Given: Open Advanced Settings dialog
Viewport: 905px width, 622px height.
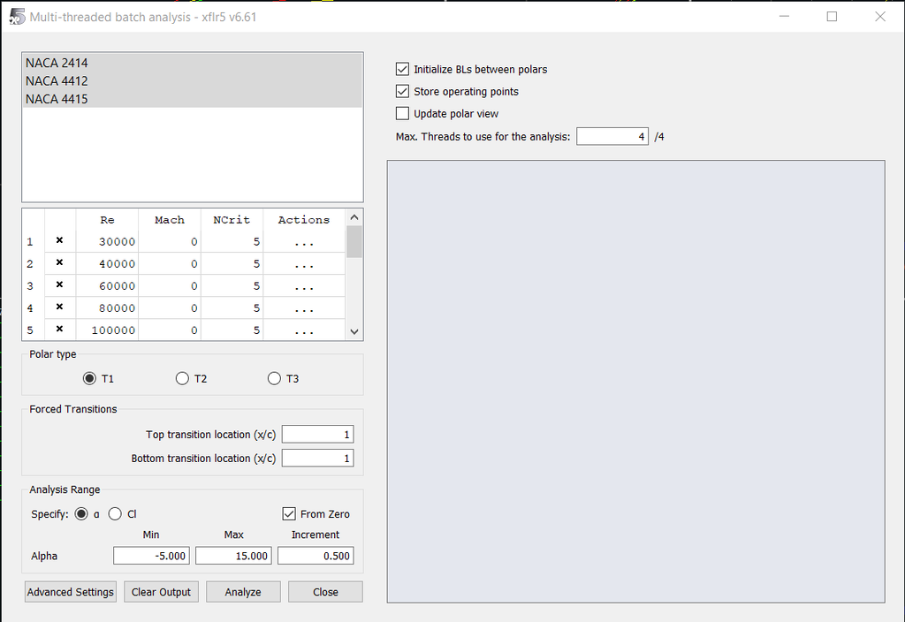Looking at the screenshot, I should tap(71, 592).
